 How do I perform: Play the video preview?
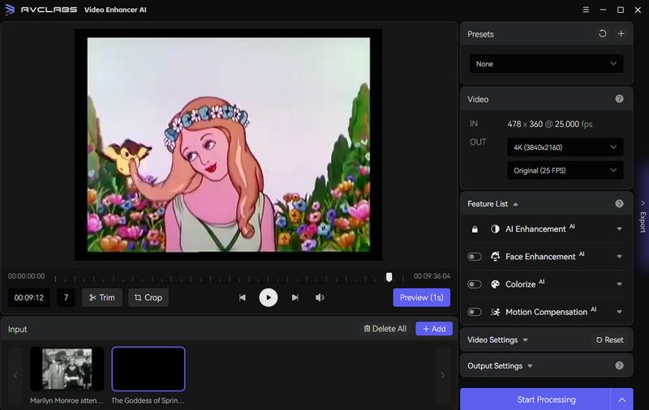pos(269,297)
